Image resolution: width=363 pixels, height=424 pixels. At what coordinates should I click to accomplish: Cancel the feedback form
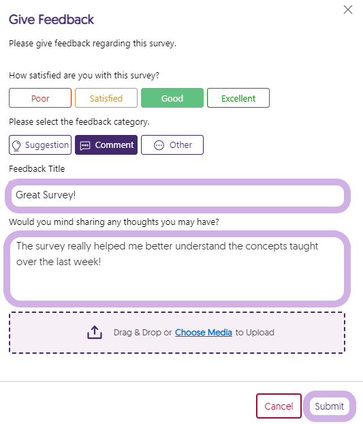click(x=279, y=406)
